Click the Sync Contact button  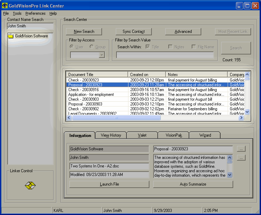click(x=134, y=31)
